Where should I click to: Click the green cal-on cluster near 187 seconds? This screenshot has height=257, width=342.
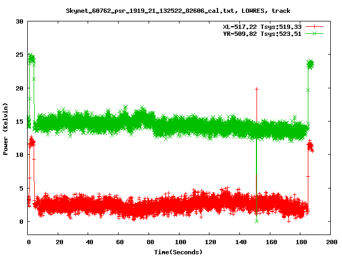point(310,64)
